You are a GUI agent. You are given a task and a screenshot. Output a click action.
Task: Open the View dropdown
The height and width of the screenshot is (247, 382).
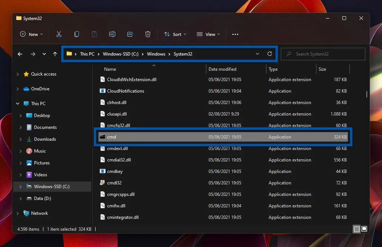click(208, 34)
